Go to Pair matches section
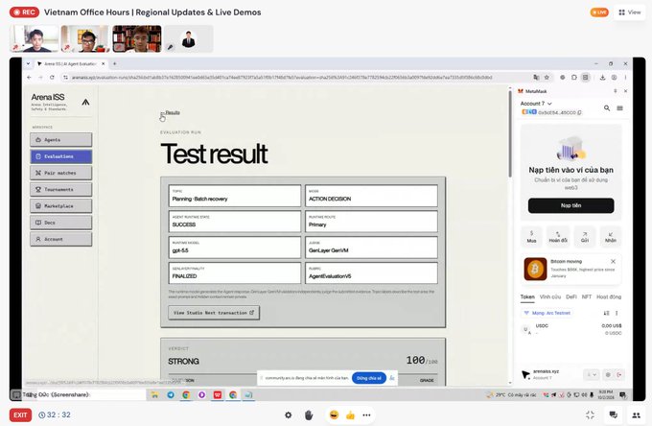Viewport: 652px width, 426px height. point(61,173)
